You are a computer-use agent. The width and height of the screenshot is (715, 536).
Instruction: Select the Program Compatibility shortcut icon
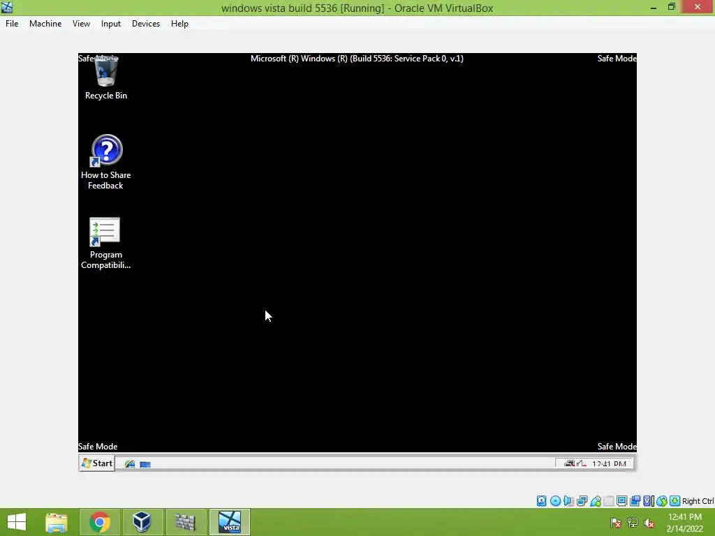coord(106,243)
